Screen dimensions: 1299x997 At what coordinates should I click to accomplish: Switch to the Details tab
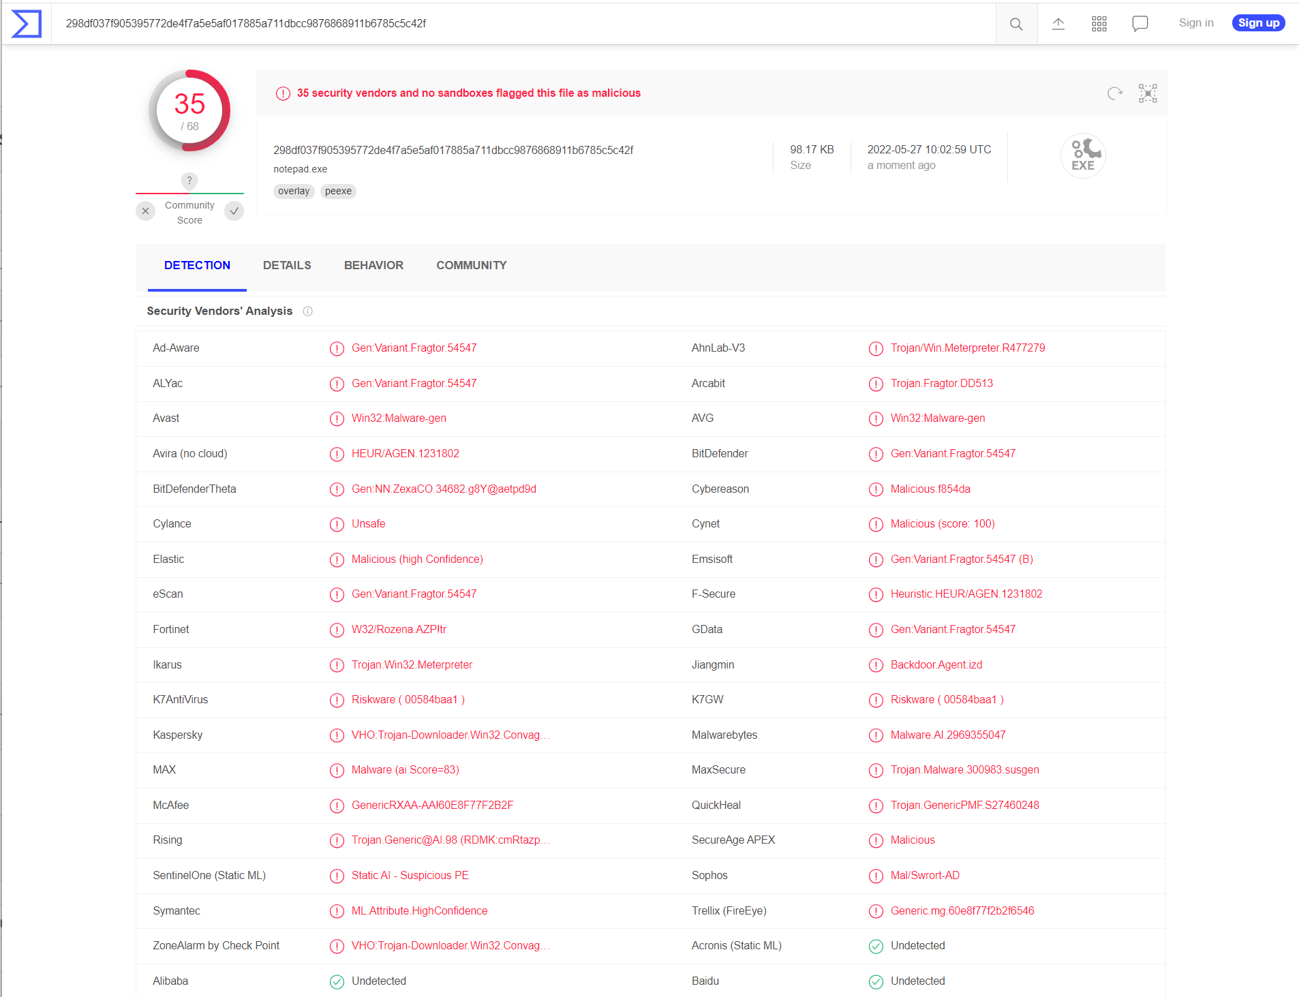click(x=287, y=266)
